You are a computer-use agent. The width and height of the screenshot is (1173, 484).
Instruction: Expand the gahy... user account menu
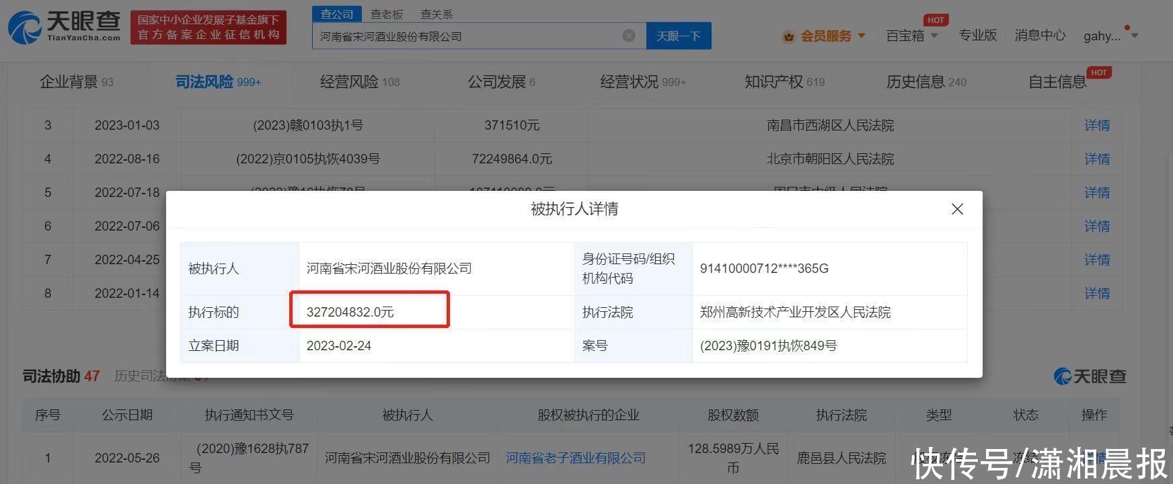(x=1110, y=36)
